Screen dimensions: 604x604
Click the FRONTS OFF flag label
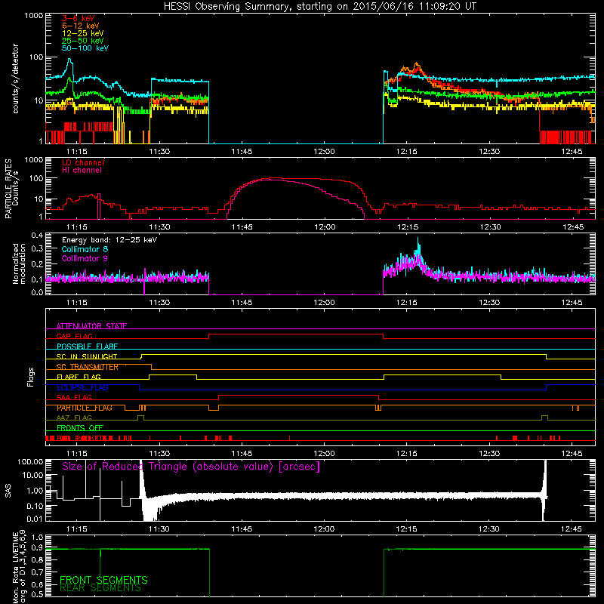(80, 427)
